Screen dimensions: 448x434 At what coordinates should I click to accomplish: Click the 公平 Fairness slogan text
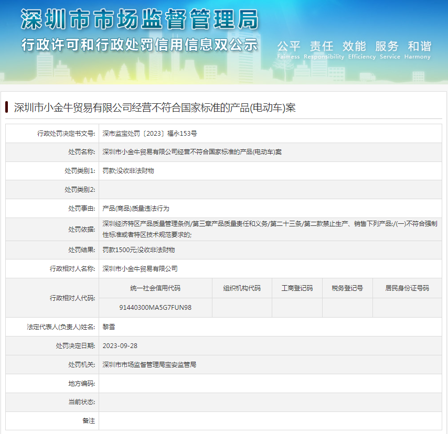289,49
